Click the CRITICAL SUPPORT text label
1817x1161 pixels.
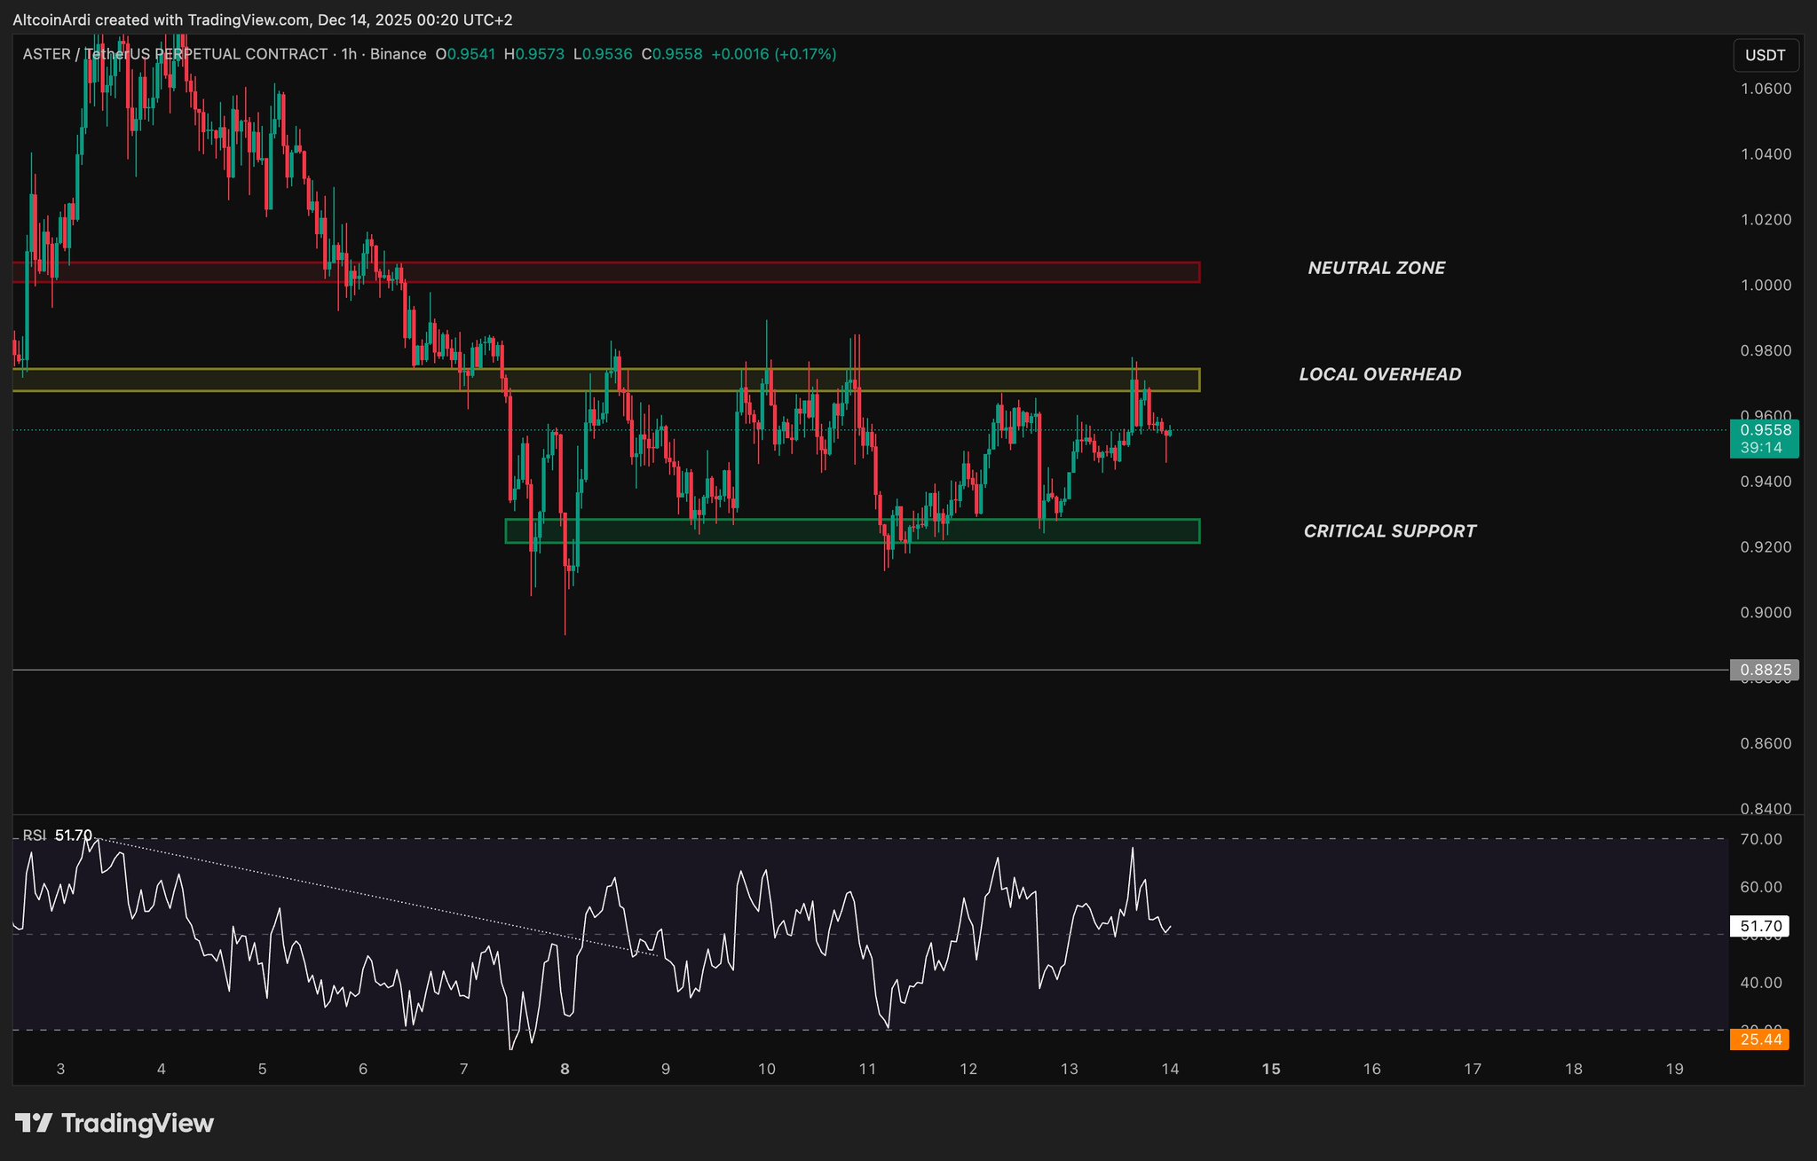coord(1389,531)
